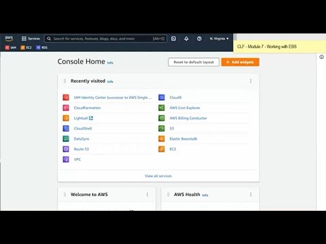Click the DataSync service icon
The width and height of the screenshot is (326, 244).
pyautogui.click(x=66, y=139)
